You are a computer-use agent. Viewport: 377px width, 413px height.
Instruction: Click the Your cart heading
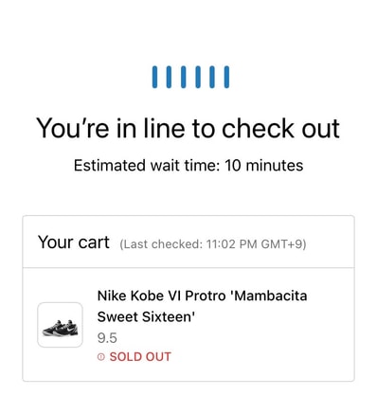tap(74, 242)
